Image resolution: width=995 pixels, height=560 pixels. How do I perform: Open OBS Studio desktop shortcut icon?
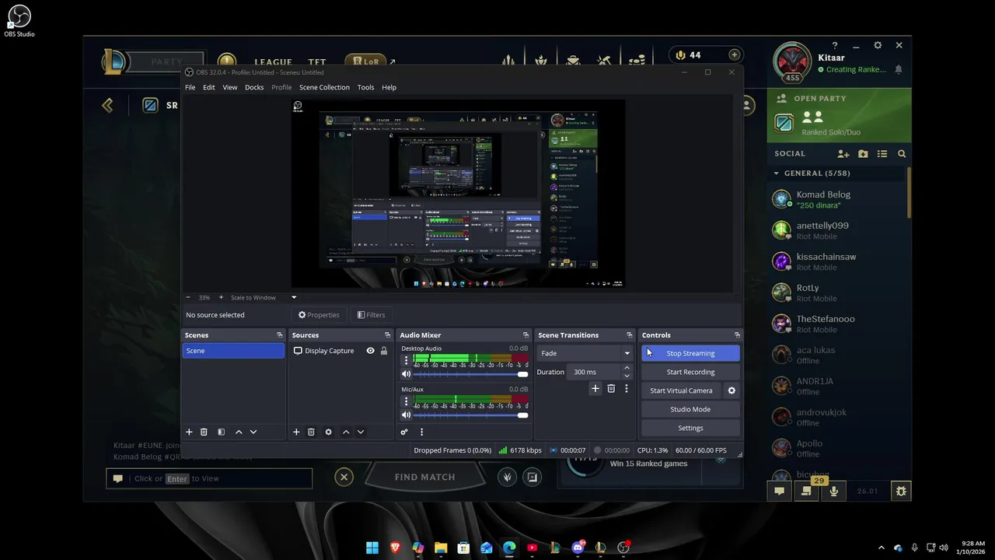pos(19,20)
